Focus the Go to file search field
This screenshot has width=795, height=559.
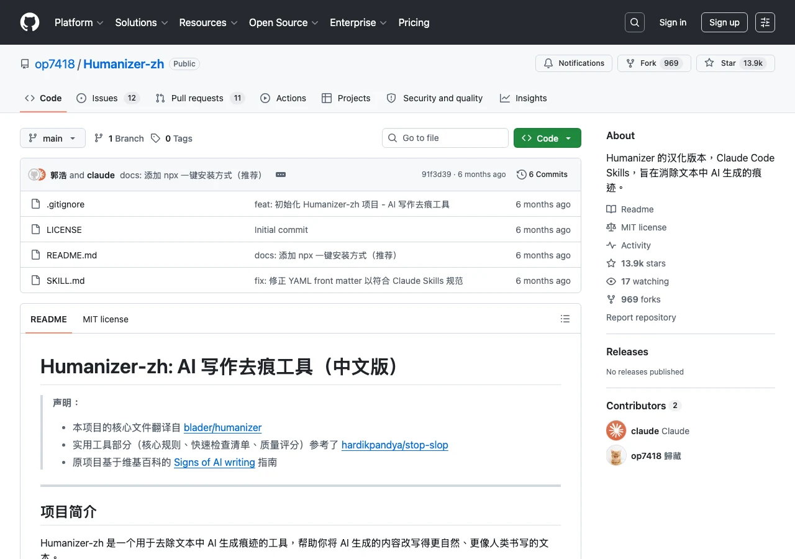tap(445, 138)
